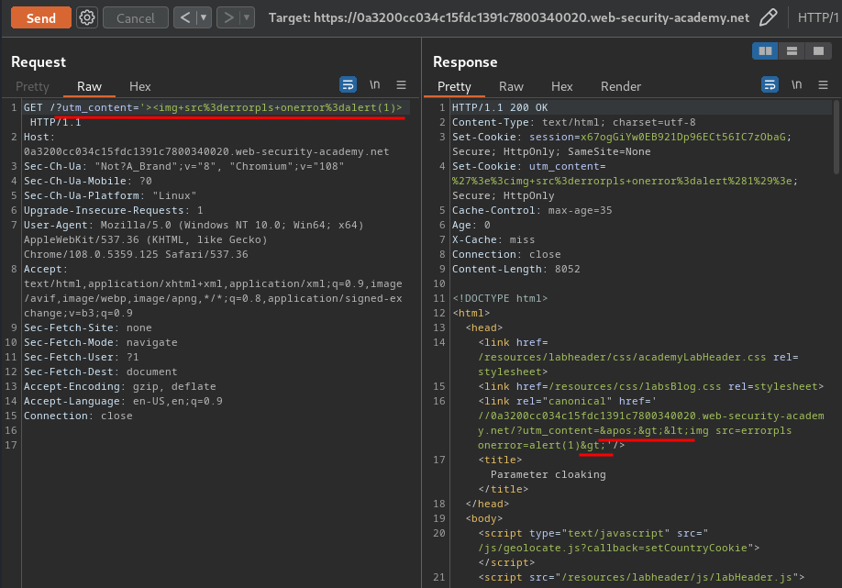Image resolution: width=842 pixels, height=588 pixels.
Task: Go forward to next request arrow
Action: 228,17
